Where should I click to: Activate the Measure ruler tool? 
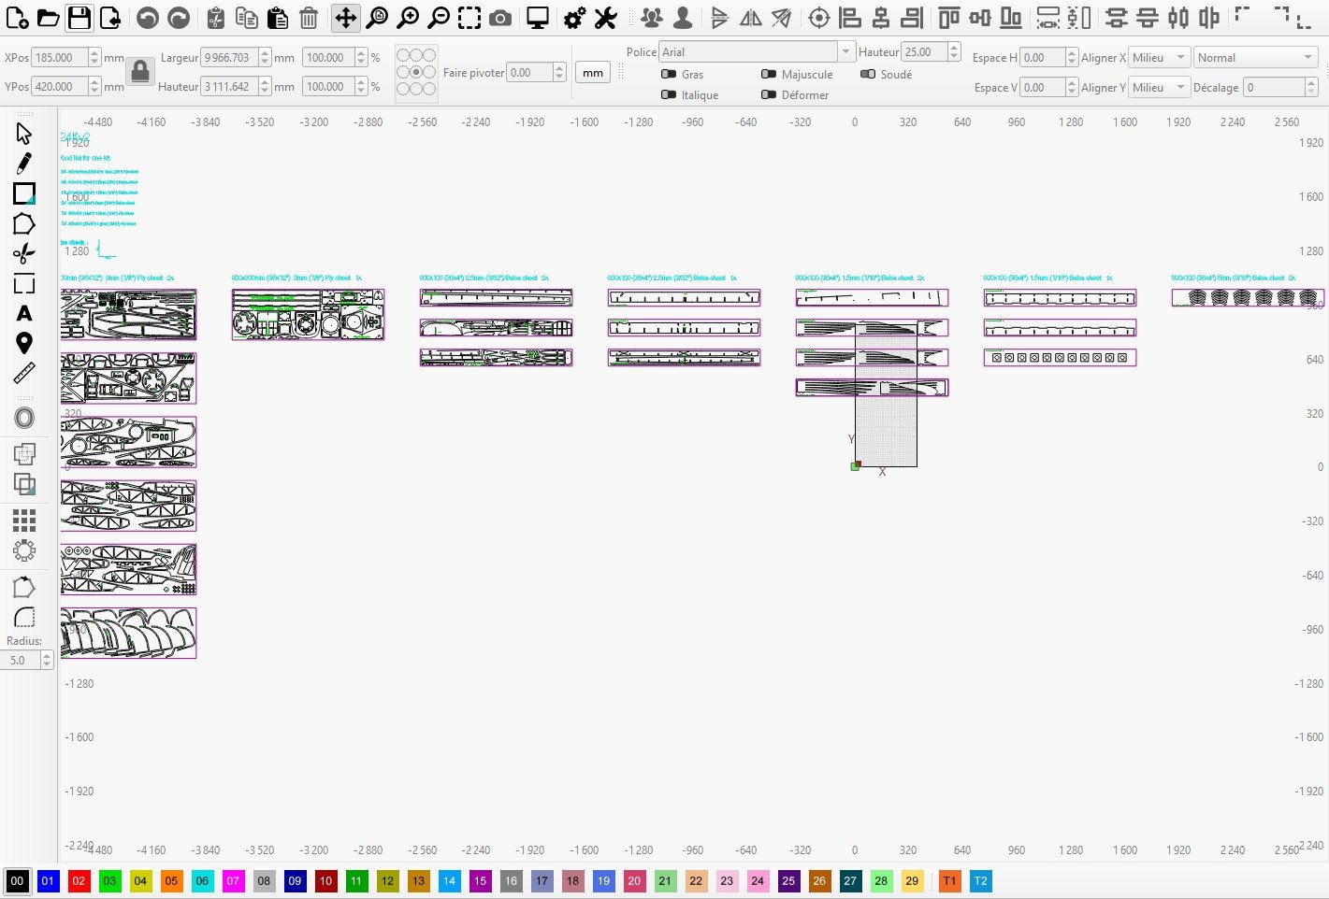[x=24, y=374]
